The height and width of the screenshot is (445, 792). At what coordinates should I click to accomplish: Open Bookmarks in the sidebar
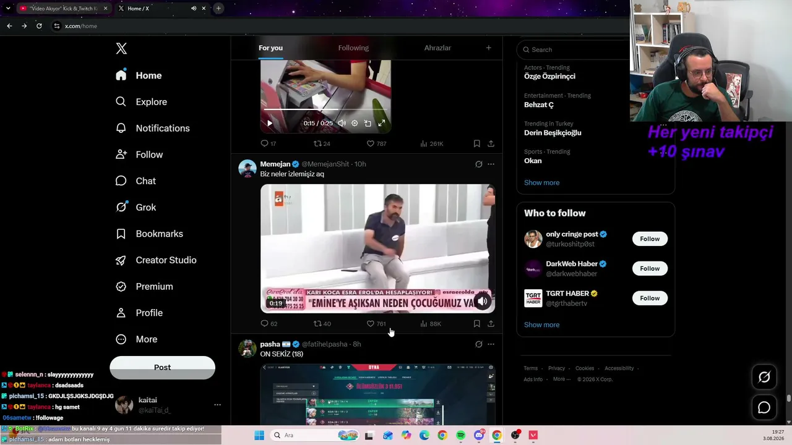[149, 234]
